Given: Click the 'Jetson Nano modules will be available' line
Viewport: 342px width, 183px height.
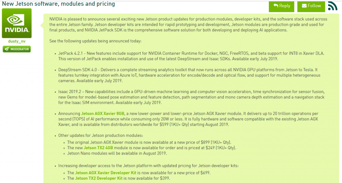Looking at the screenshot, I should [x=117, y=153].
